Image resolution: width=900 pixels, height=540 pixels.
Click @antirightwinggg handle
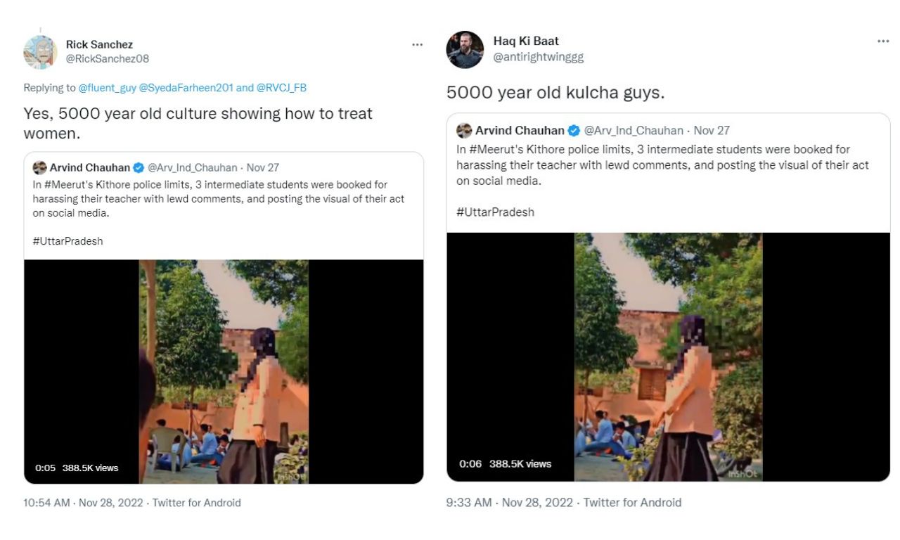[538, 57]
